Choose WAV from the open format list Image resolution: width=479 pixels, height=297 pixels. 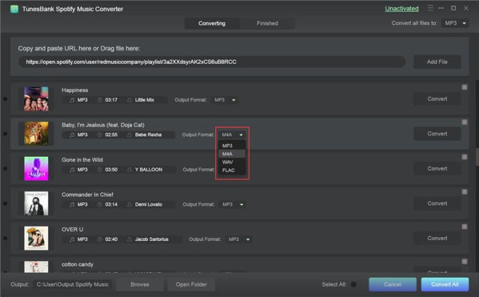pyautogui.click(x=232, y=162)
